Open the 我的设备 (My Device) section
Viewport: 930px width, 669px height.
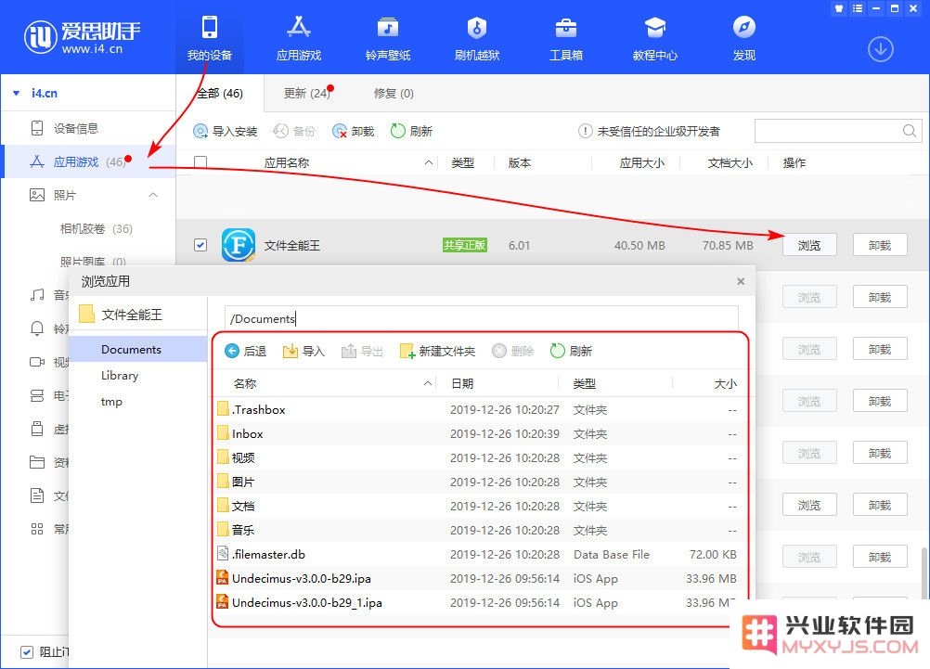pyautogui.click(x=210, y=39)
